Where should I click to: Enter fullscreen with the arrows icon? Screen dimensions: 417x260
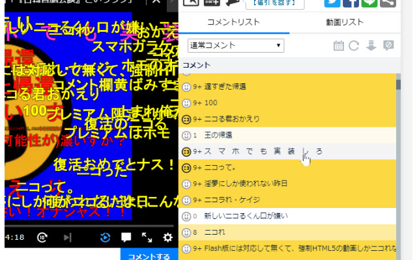(x=147, y=237)
